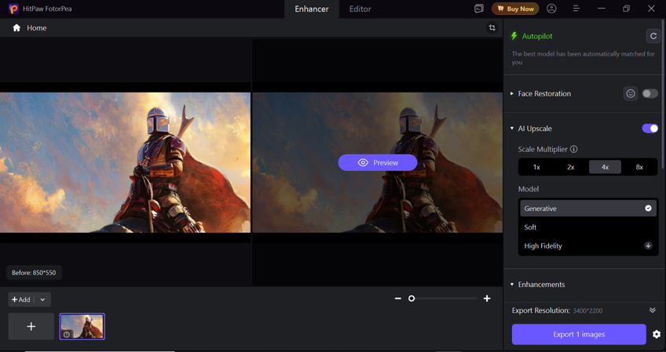Screen dimensions: 666x352
Task: Click the Autopilot lightning bolt icon
Action: [x=514, y=36]
